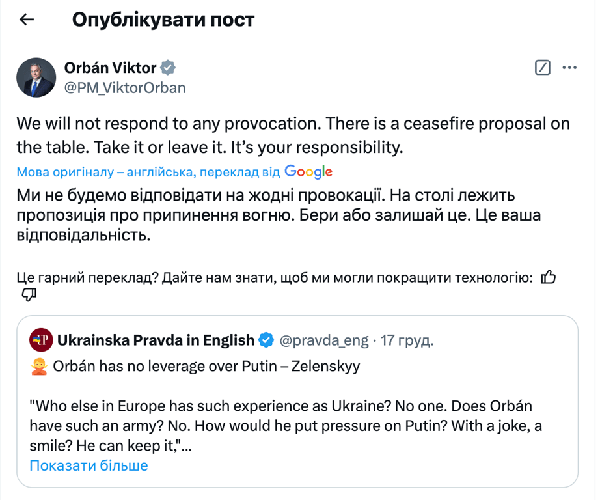Image resolution: width=600 pixels, height=500 pixels.
Task: Give thumbs-down on the translation quality
Action: [x=29, y=296]
